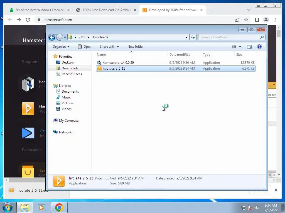This screenshot has width=285, height=213.
Task: Open Windows Explorer from the taskbar
Action: (x=25, y=207)
